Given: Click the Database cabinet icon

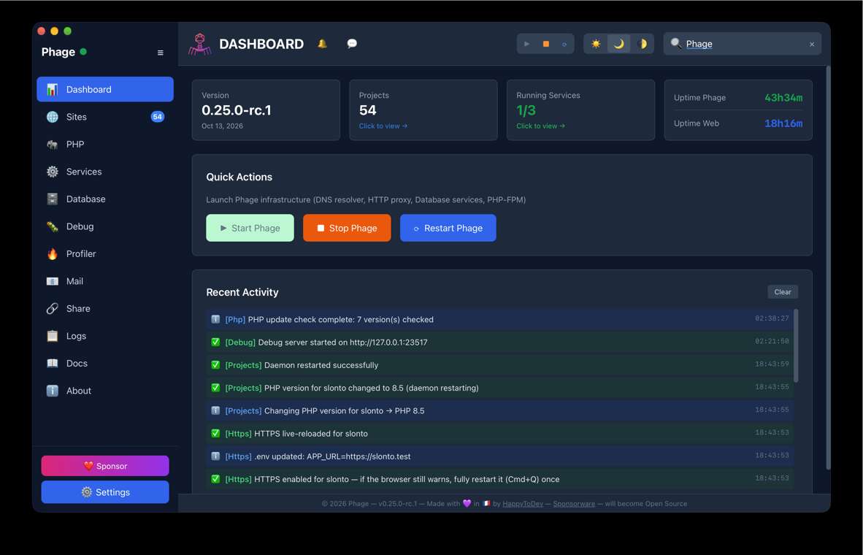Looking at the screenshot, I should pos(53,199).
